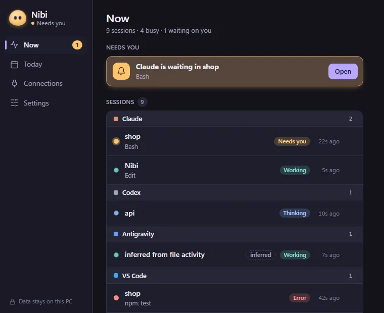Collapse the Antigravity session group header
This screenshot has width=384, height=313.
(x=234, y=234)
